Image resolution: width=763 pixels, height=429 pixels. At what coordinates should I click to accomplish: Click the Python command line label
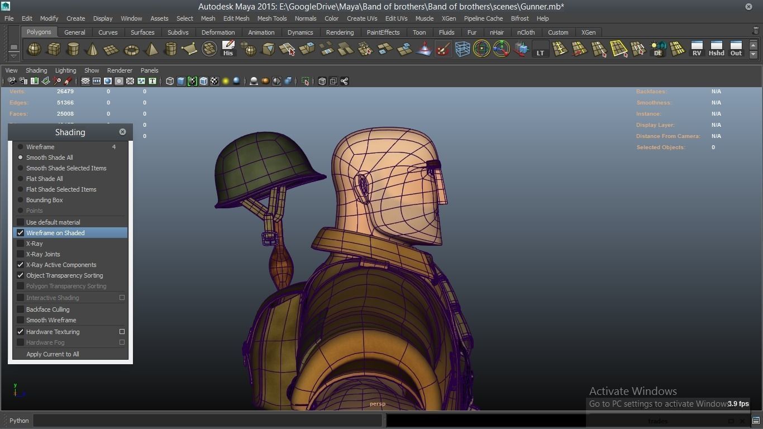[19, 421]
